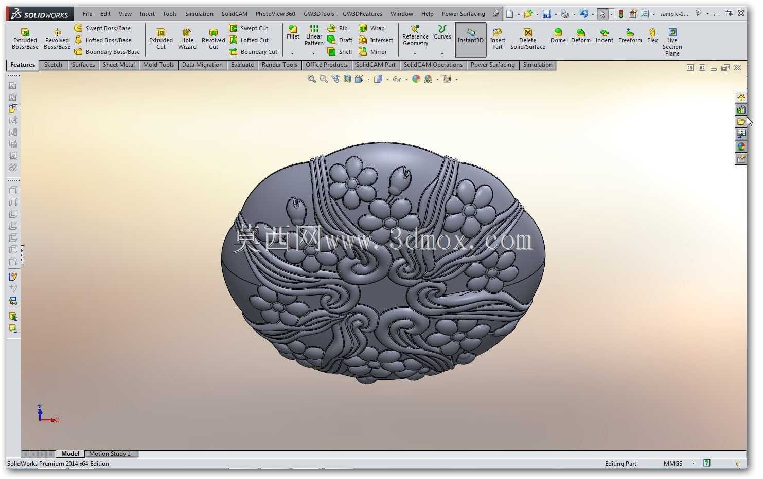Image resolution: width=763 pixels, height=479 pixels.
Task: Open Hide/Show Items dropdown arrow
Action: (406, 79)
